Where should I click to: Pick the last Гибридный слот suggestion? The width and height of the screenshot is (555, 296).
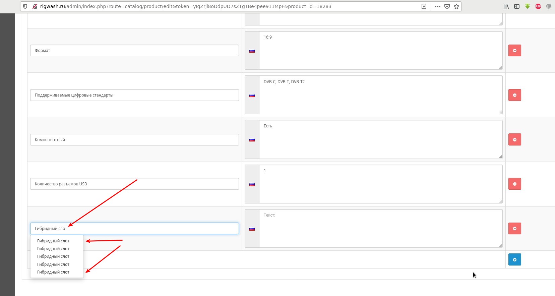tap(53, 272)
